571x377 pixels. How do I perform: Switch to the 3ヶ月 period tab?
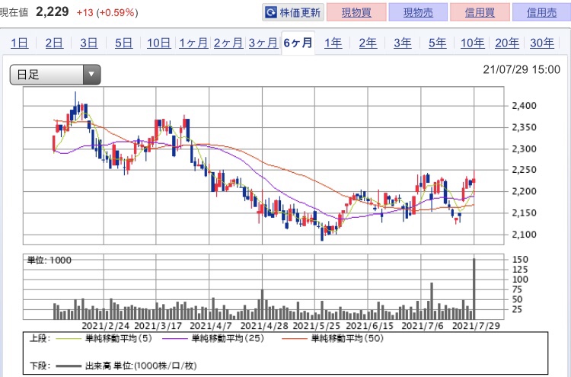(x=263, y=43)
